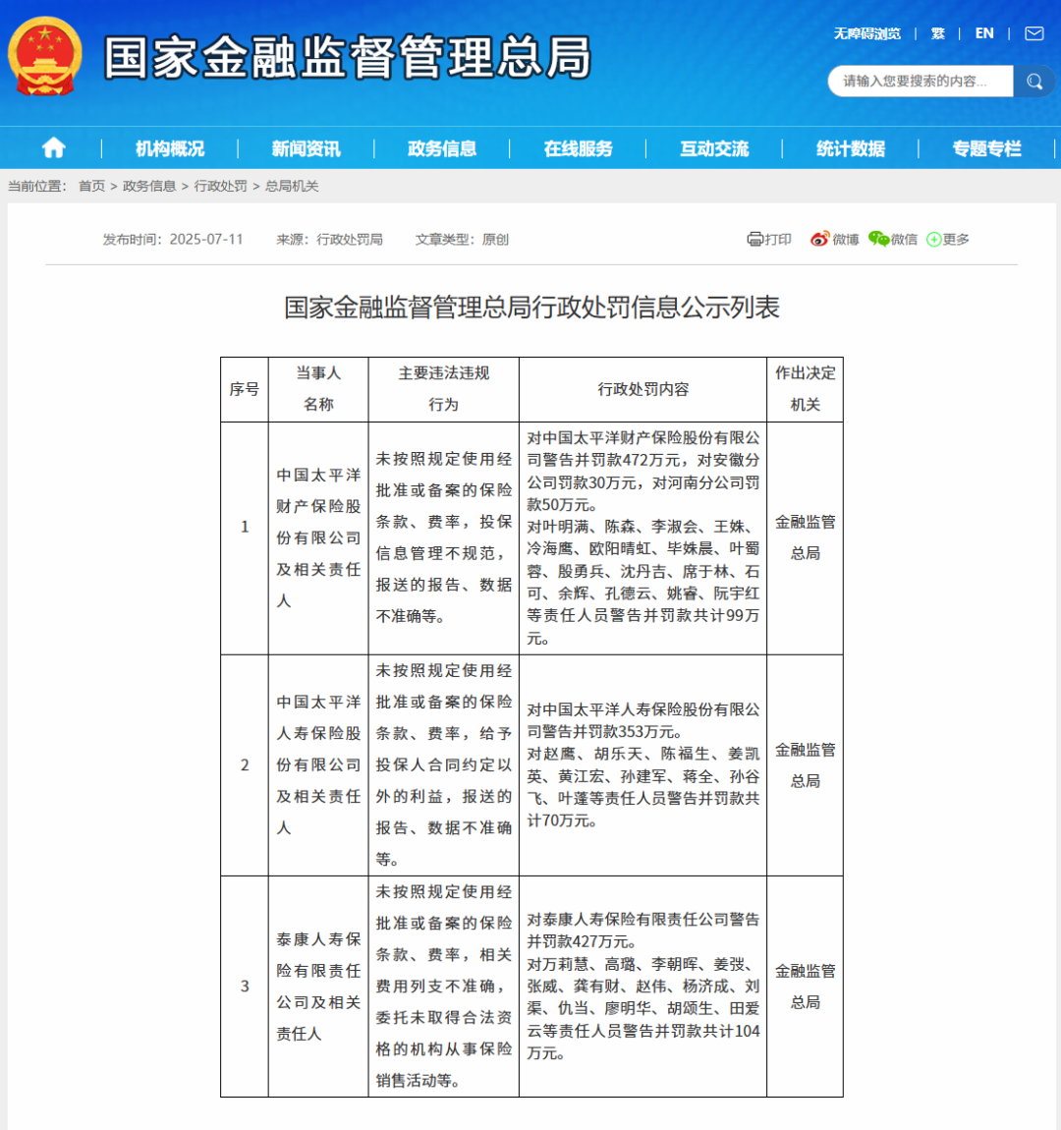Click the 罚款472万元 penalty content cell
Screen dimensions: 1061x1130
[643, 538]
